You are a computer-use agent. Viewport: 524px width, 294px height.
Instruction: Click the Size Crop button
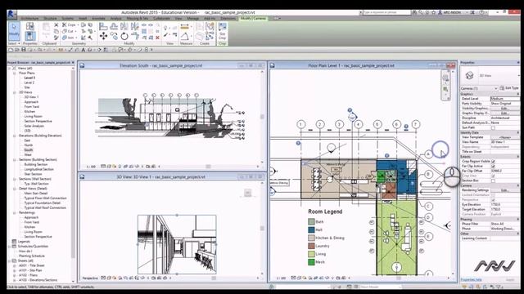[222, 32]
